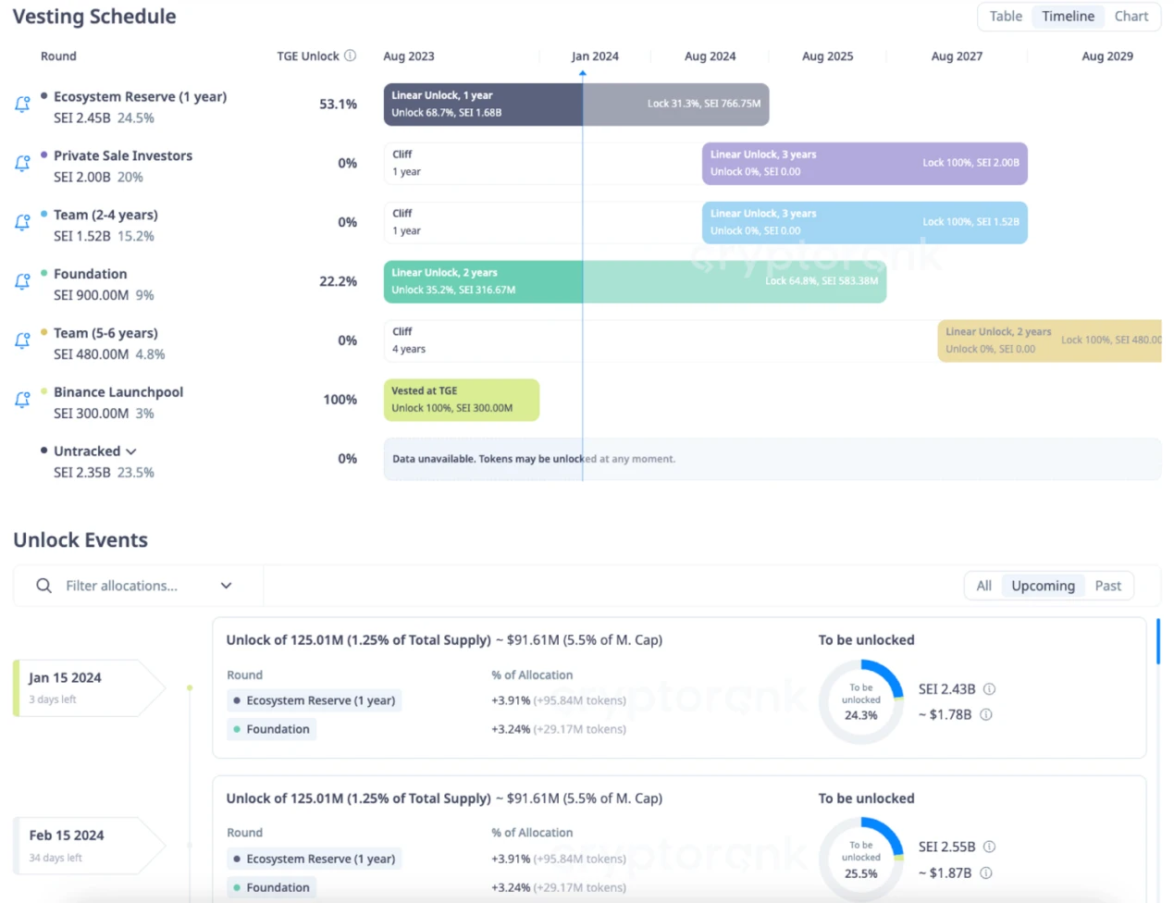Screen dimensions: 1174x903
Task: Enable notification bell for Foundation round
Action: pyautogui.click(x=23, y=282)
